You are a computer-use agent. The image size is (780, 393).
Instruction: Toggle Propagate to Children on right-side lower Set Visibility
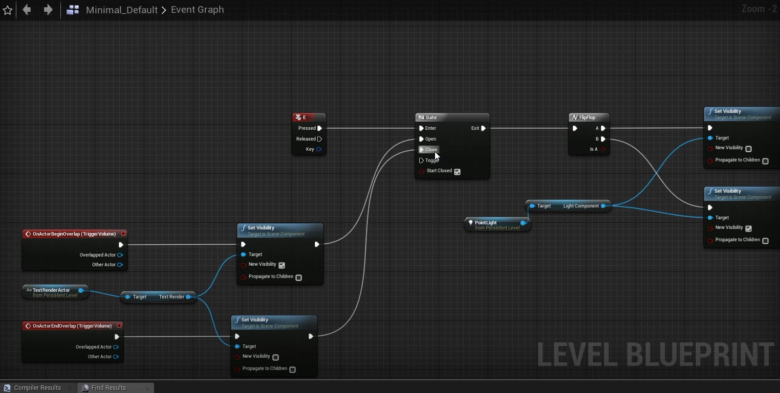coord(766,241)
